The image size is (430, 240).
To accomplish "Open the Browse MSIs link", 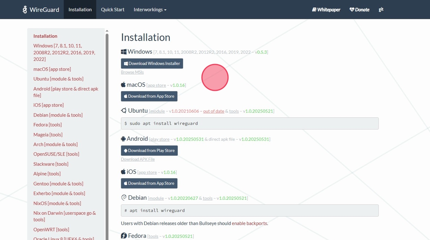I will [132, 72].
